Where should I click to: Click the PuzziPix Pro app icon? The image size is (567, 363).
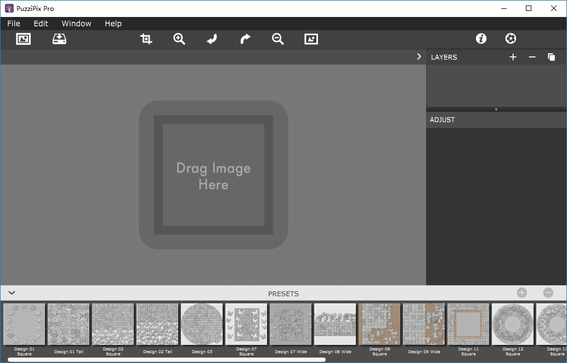pos(9,8)
